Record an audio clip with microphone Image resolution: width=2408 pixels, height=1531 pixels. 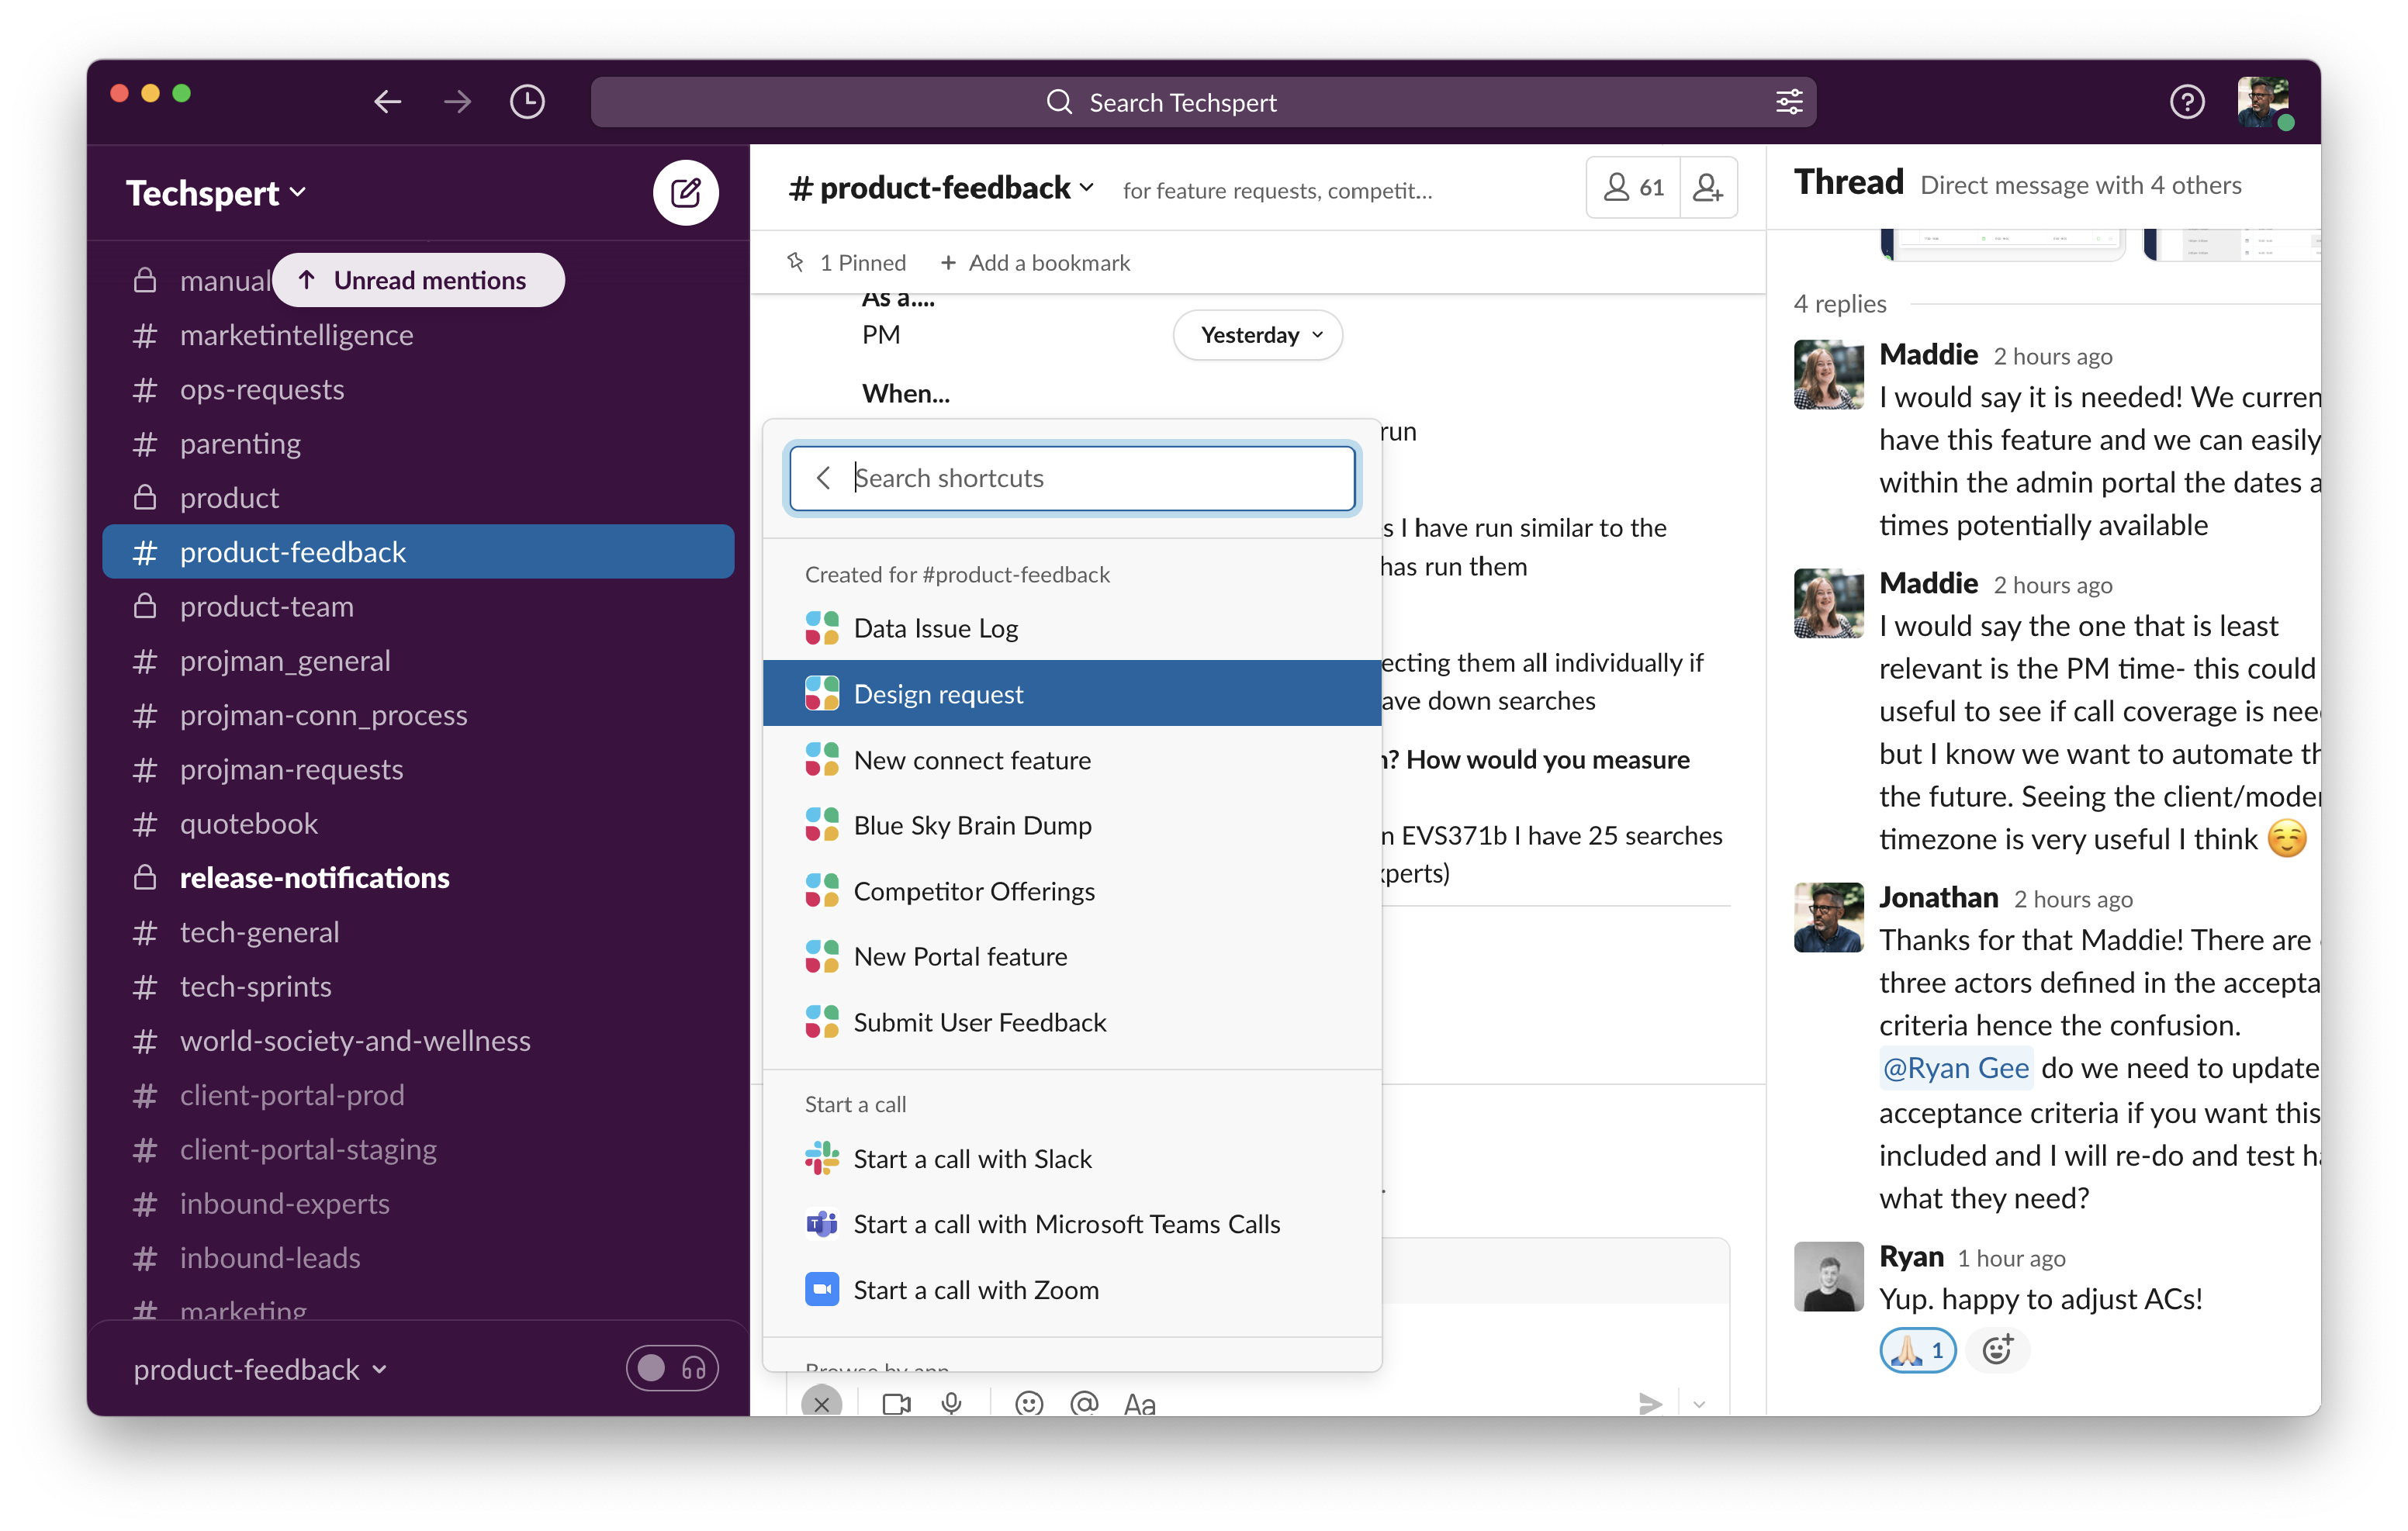(x=952, y=1404)
